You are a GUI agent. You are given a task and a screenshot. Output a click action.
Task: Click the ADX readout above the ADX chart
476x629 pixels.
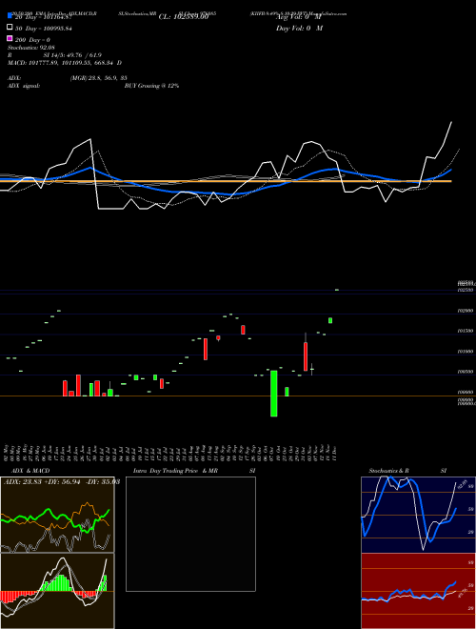tap(62, 481)
